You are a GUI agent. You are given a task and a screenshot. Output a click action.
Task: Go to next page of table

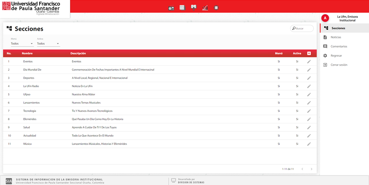[311, 169]
